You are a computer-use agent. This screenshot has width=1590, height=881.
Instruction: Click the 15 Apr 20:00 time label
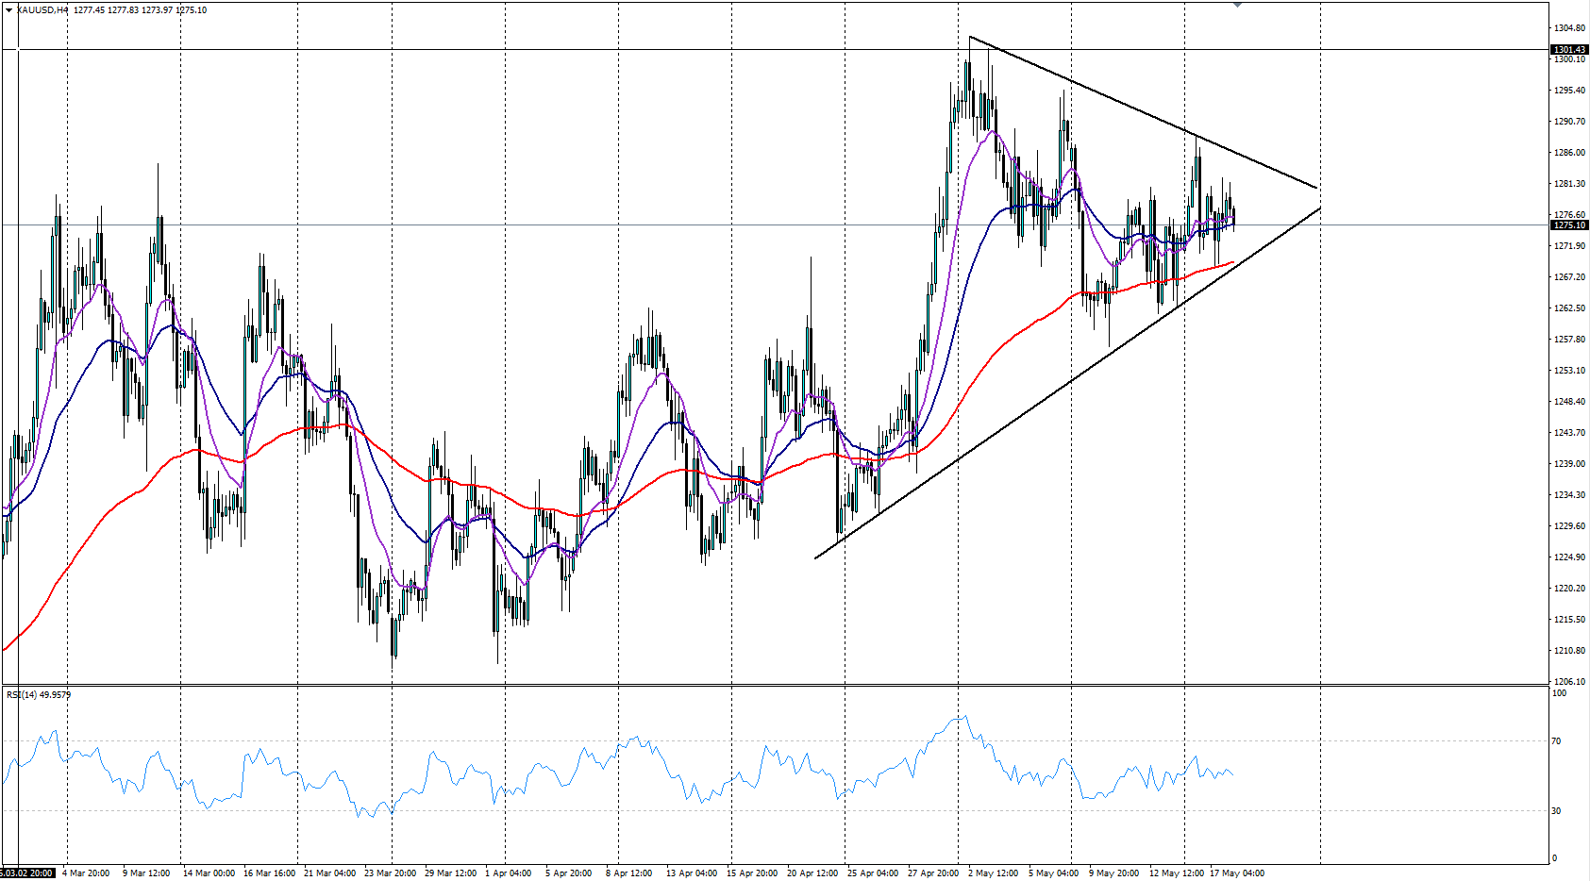752,873
